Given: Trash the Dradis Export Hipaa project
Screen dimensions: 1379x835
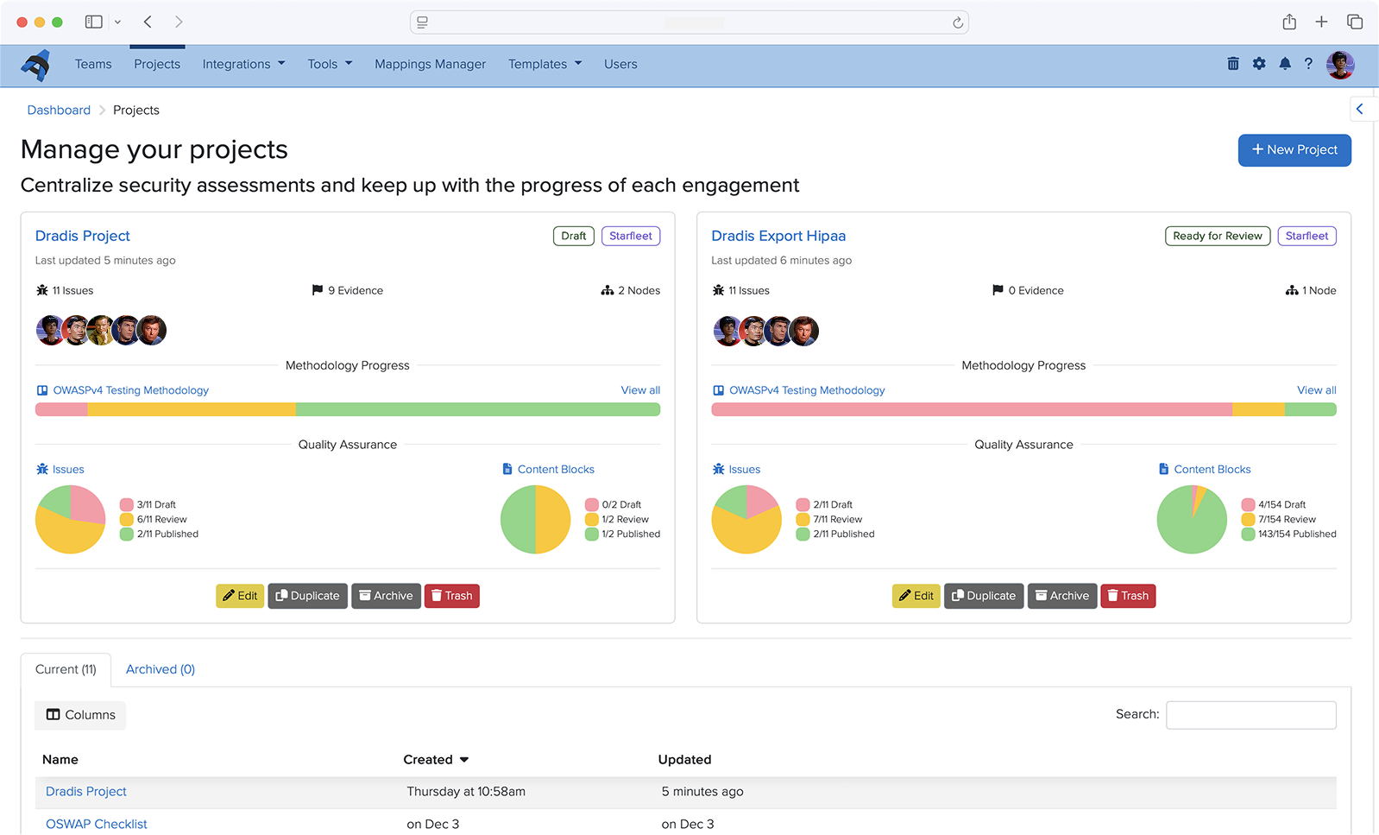Looking at the screenshot, I should click(1127, 596).
